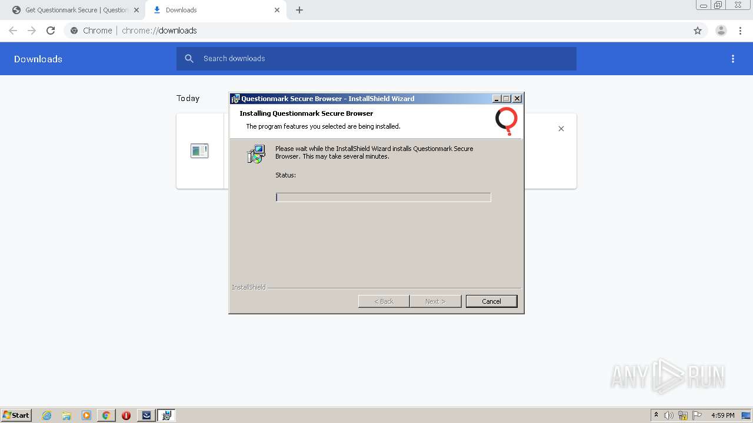The height and width of the screenshot is (423, 753).
Task: Select the Downloads tab in Chrome
Action: (215, 10)
